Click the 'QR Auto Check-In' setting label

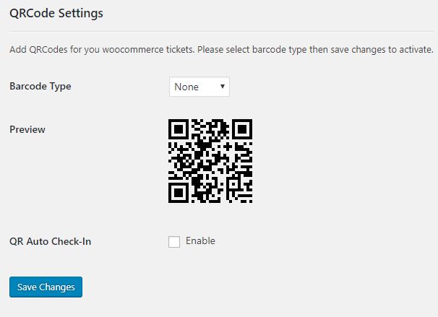[51, 241]
